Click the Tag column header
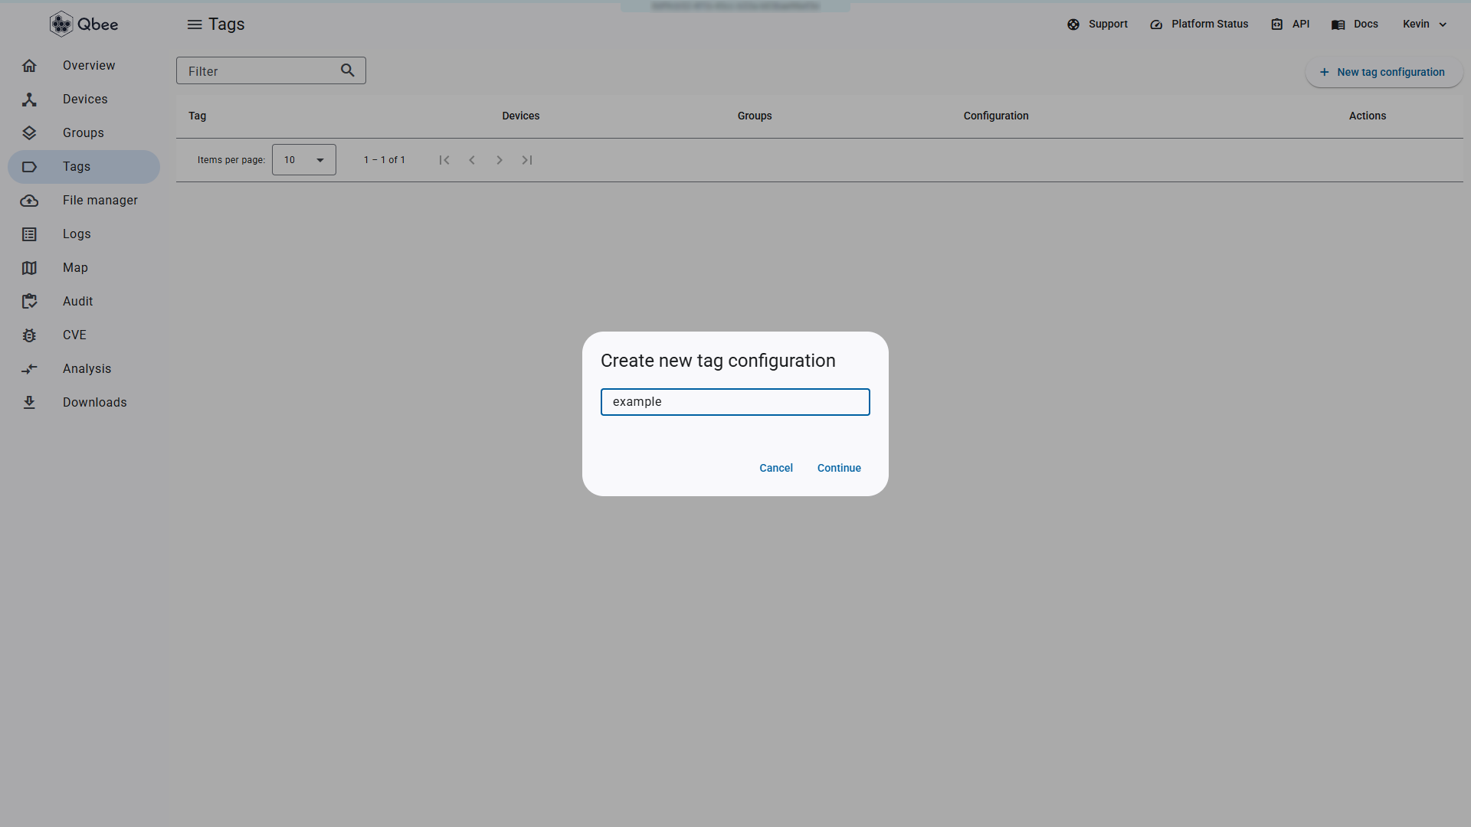Screen dimensions: 1471x827 click(198, 116)
